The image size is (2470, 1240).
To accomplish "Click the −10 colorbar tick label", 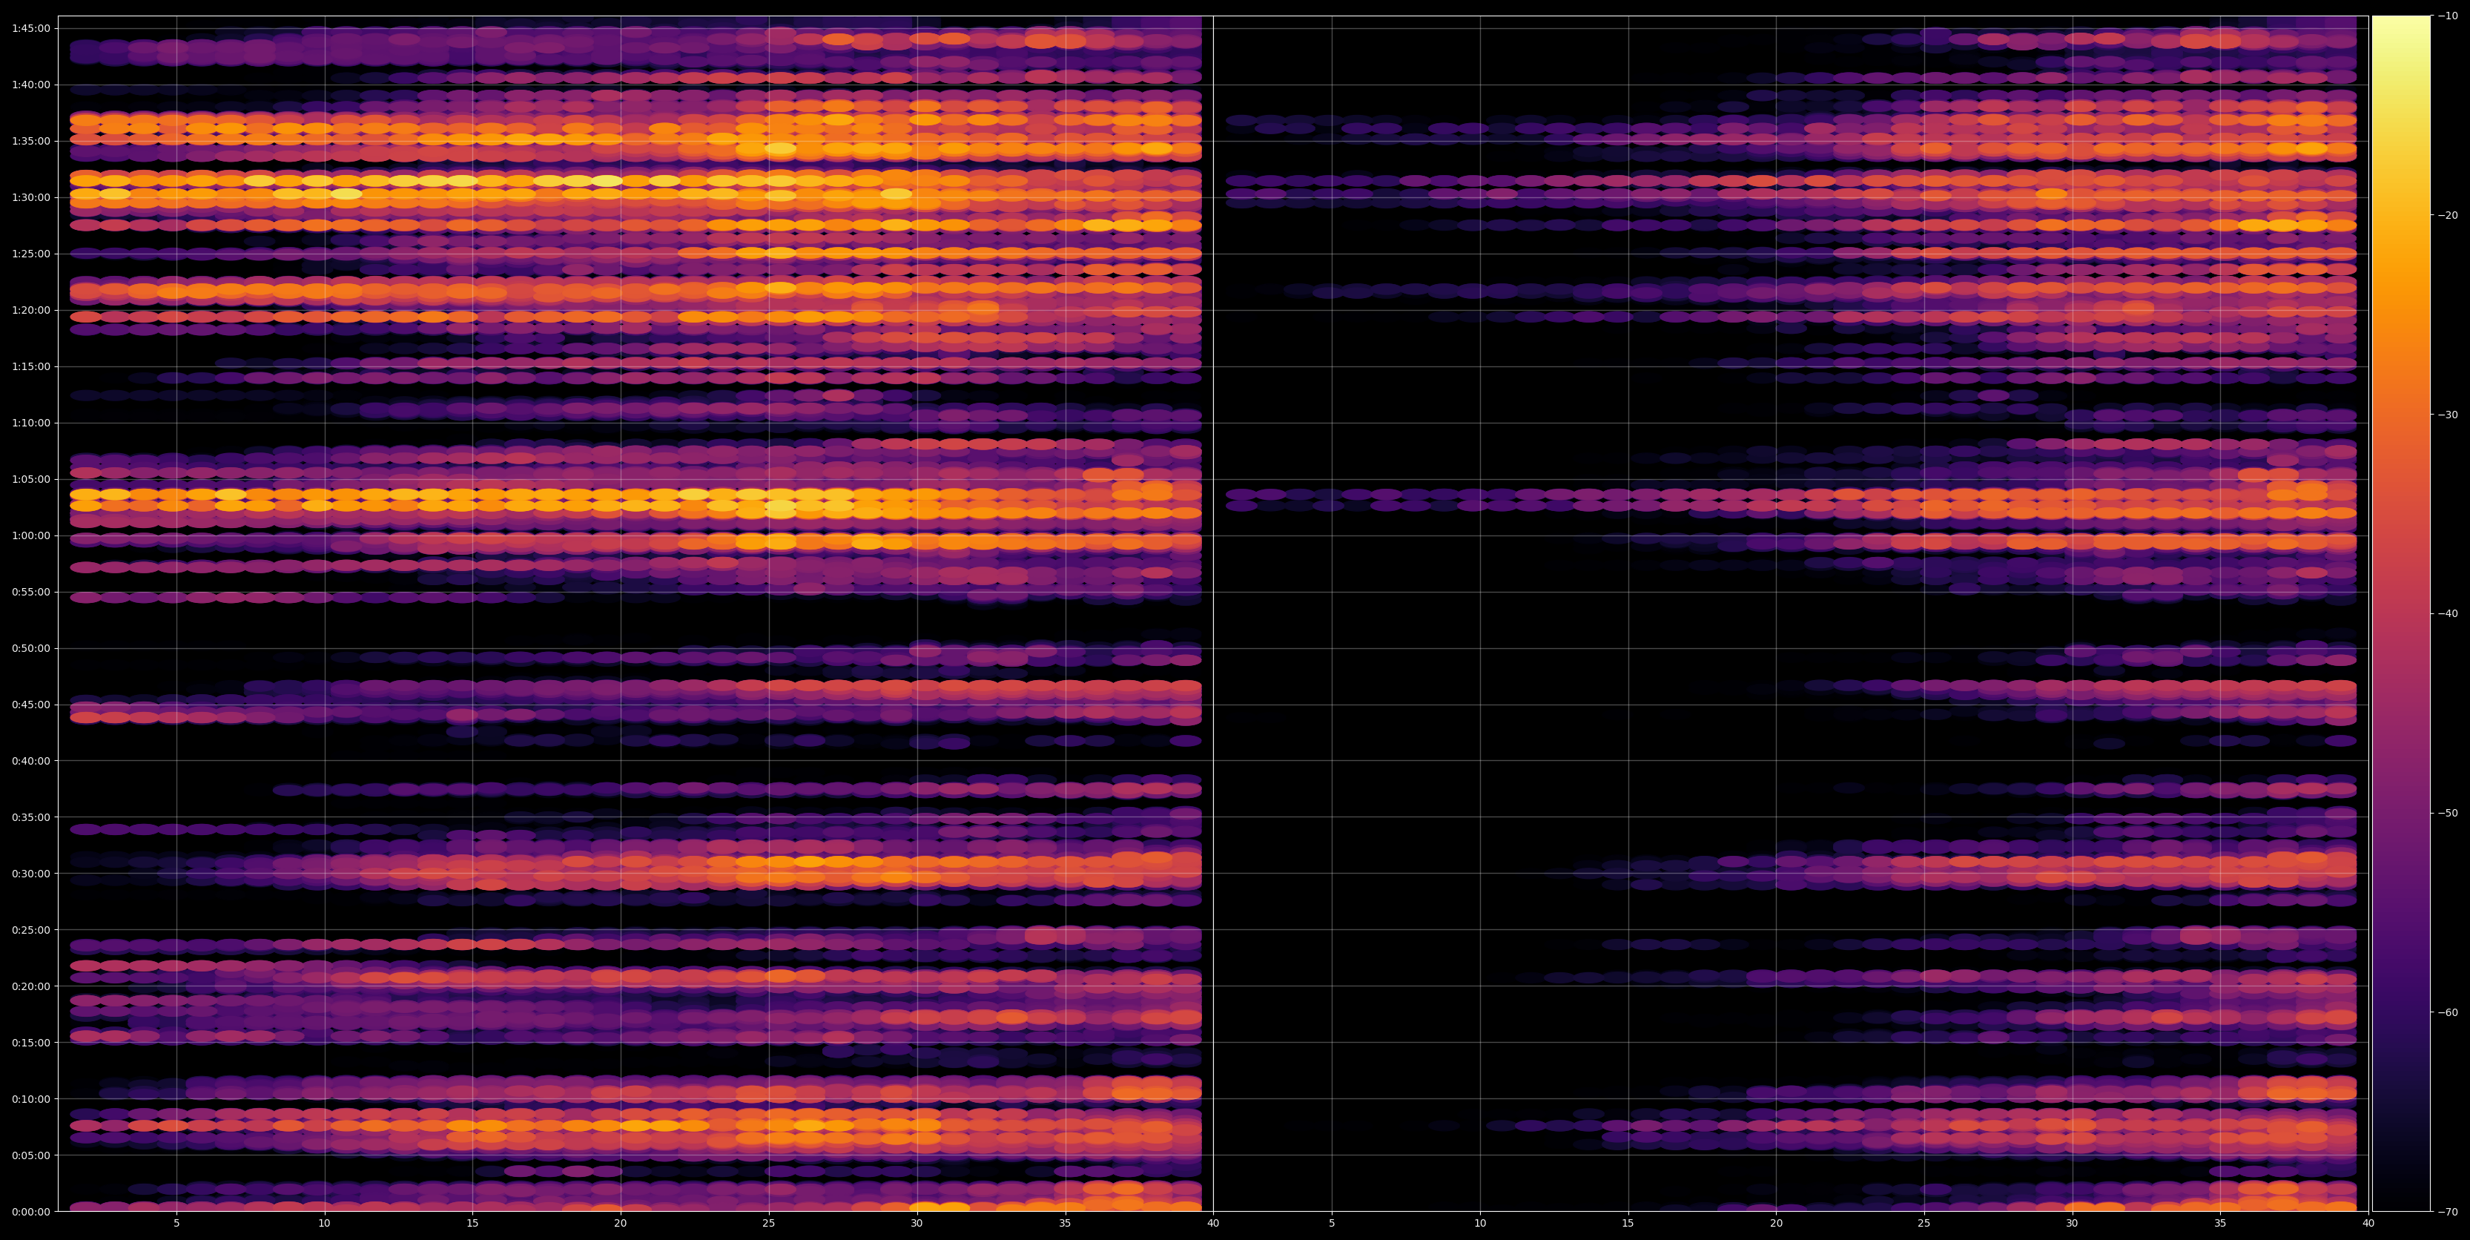I will [x=2448, y=16].
